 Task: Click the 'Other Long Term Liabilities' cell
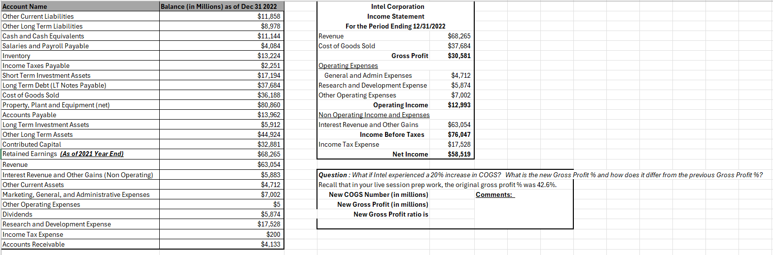click(x=80, y=26)
